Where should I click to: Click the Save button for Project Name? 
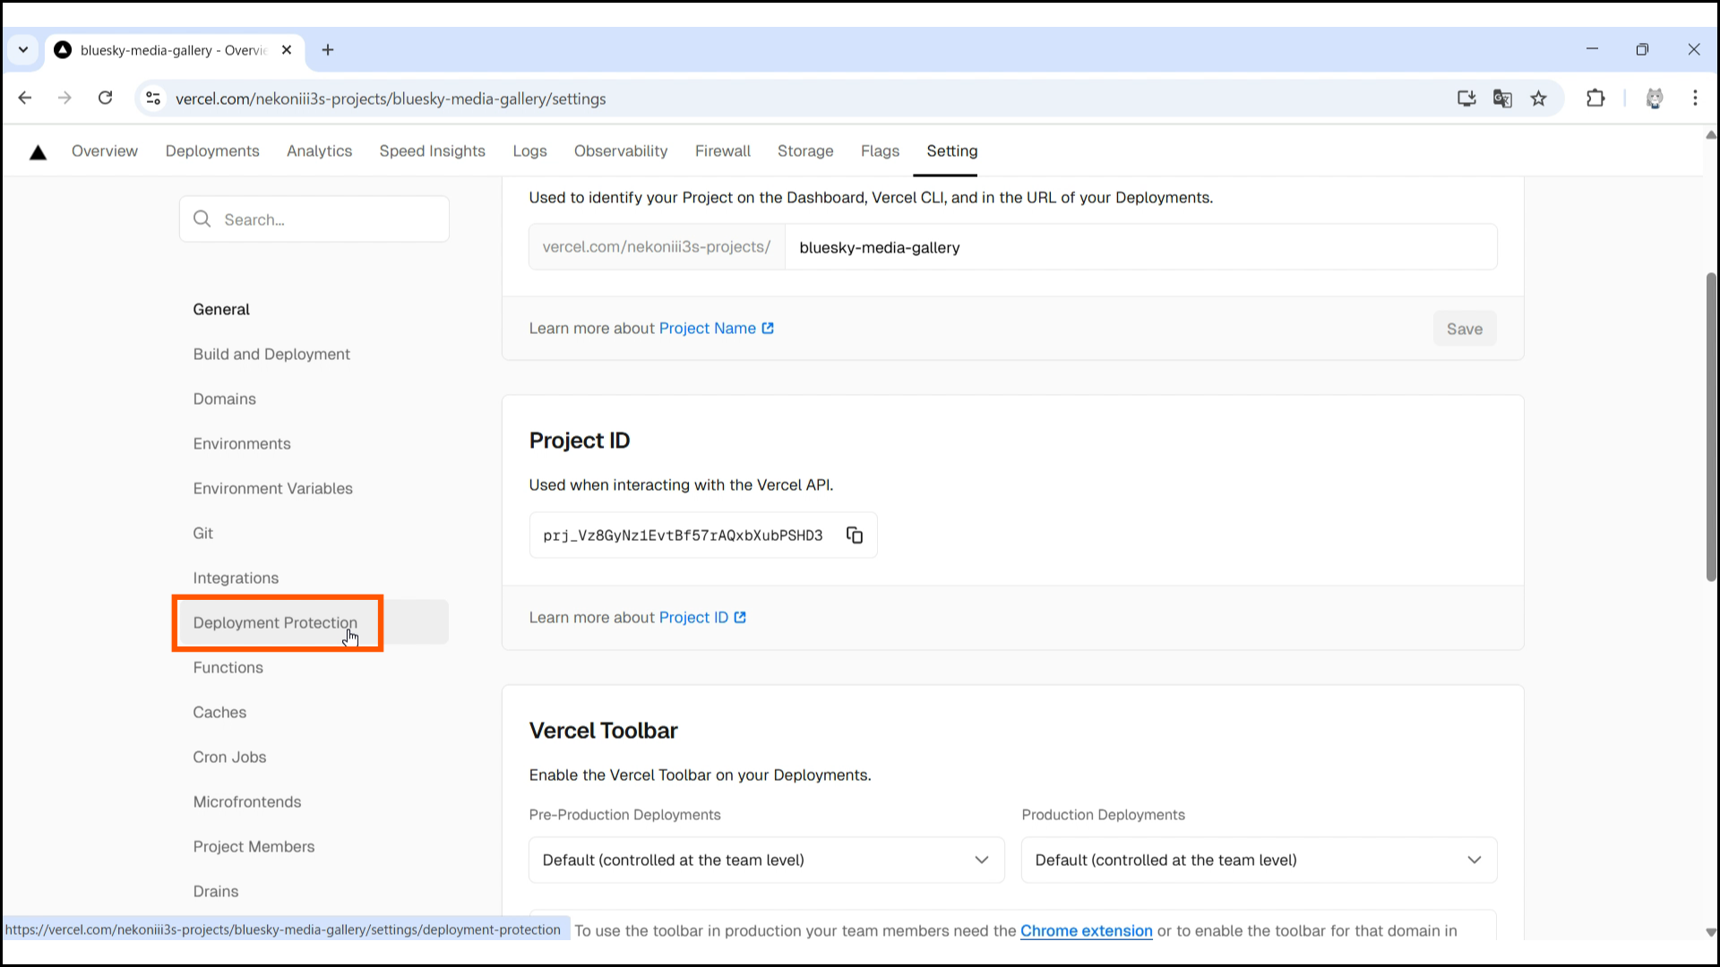pos(1464,329)
